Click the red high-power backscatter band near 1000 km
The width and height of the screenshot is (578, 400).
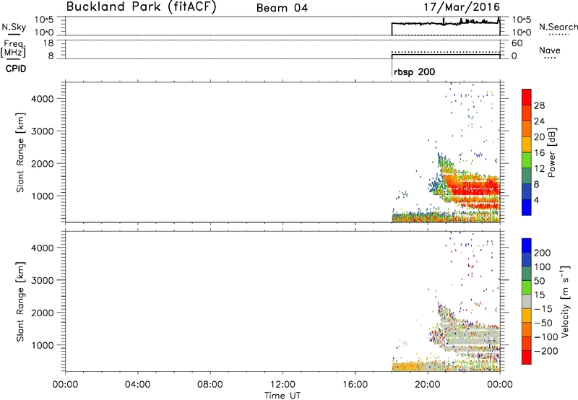pyautogui.click(x=475, y=188)
